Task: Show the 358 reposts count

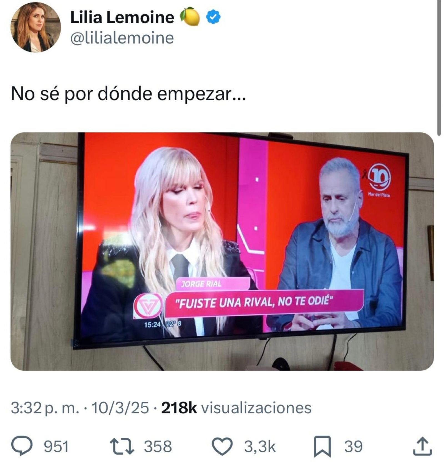Action: (x=158, y=446)
